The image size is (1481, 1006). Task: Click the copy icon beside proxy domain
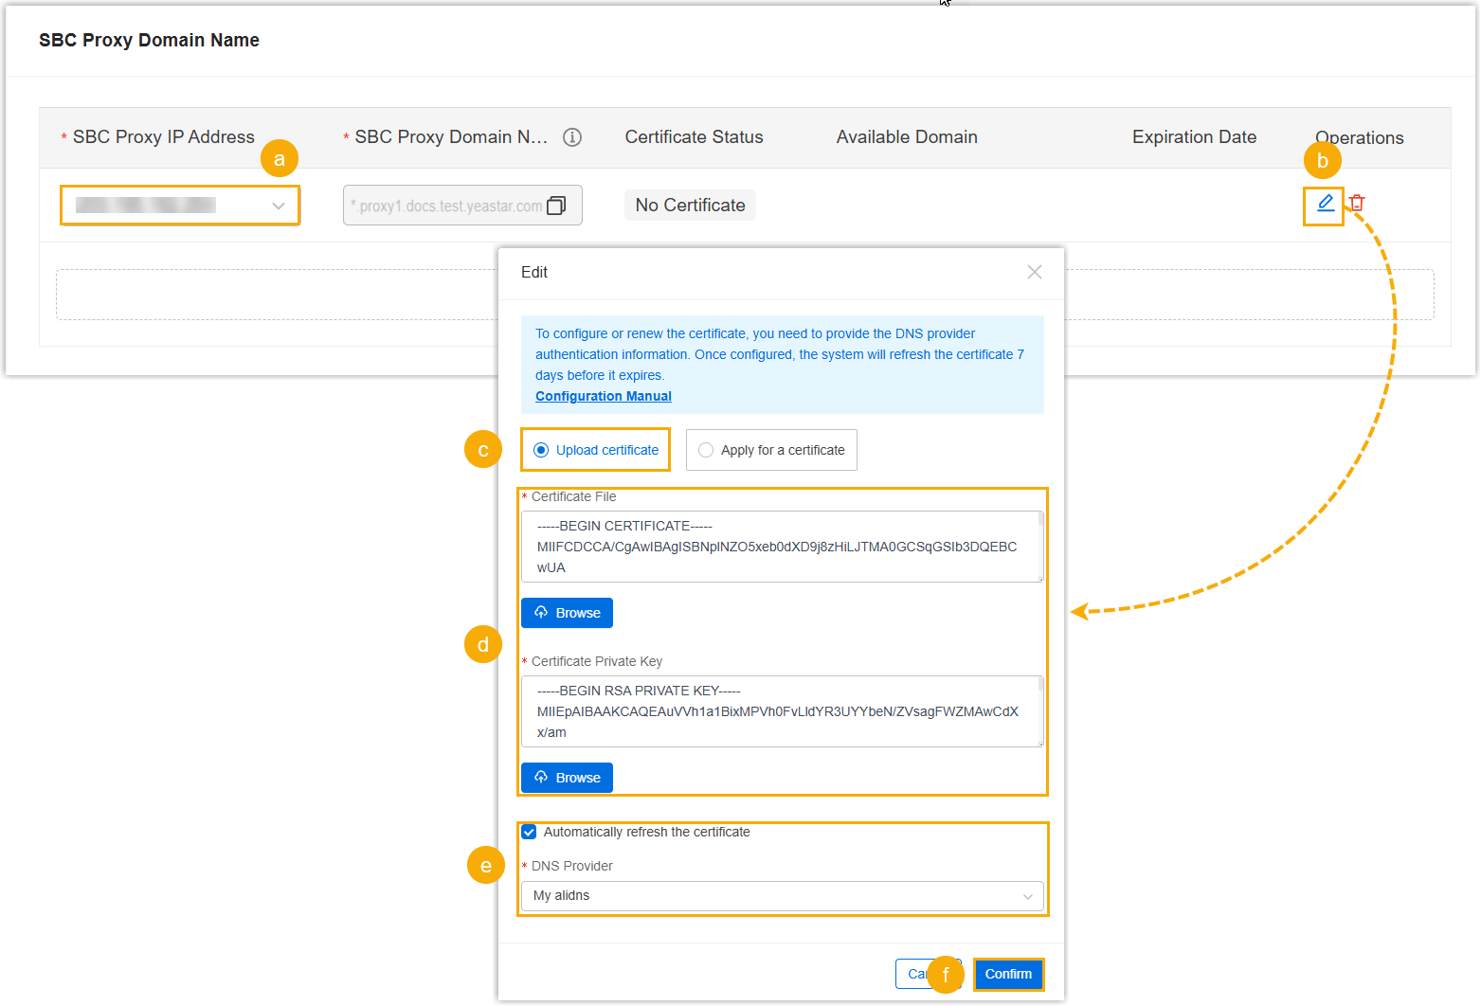point(557,206)
